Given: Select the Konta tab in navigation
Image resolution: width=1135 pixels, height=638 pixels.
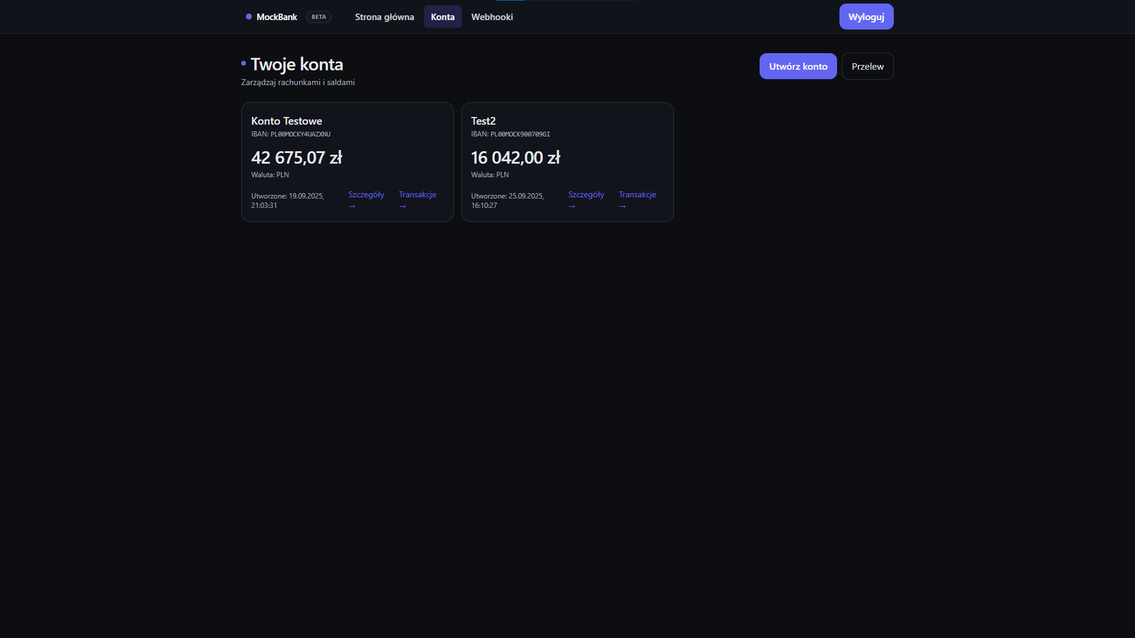Looking at the screenshot, I should (443, 17).
